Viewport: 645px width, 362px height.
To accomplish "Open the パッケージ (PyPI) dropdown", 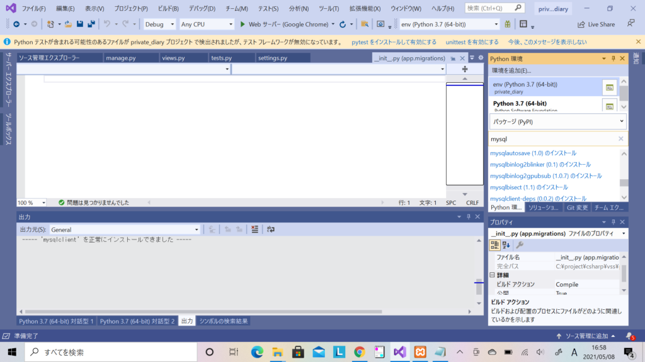I will pos(558,121).
